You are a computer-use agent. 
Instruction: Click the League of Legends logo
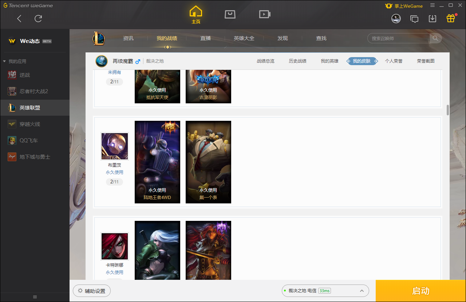(x=98, y=38)
